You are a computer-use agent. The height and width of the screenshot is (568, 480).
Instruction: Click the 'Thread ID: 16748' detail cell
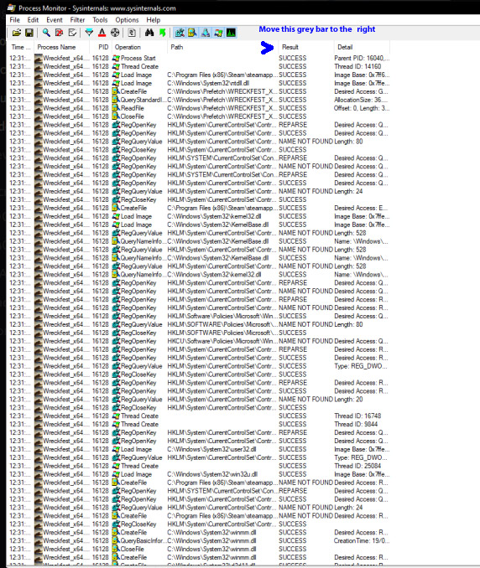pos(357,416)
